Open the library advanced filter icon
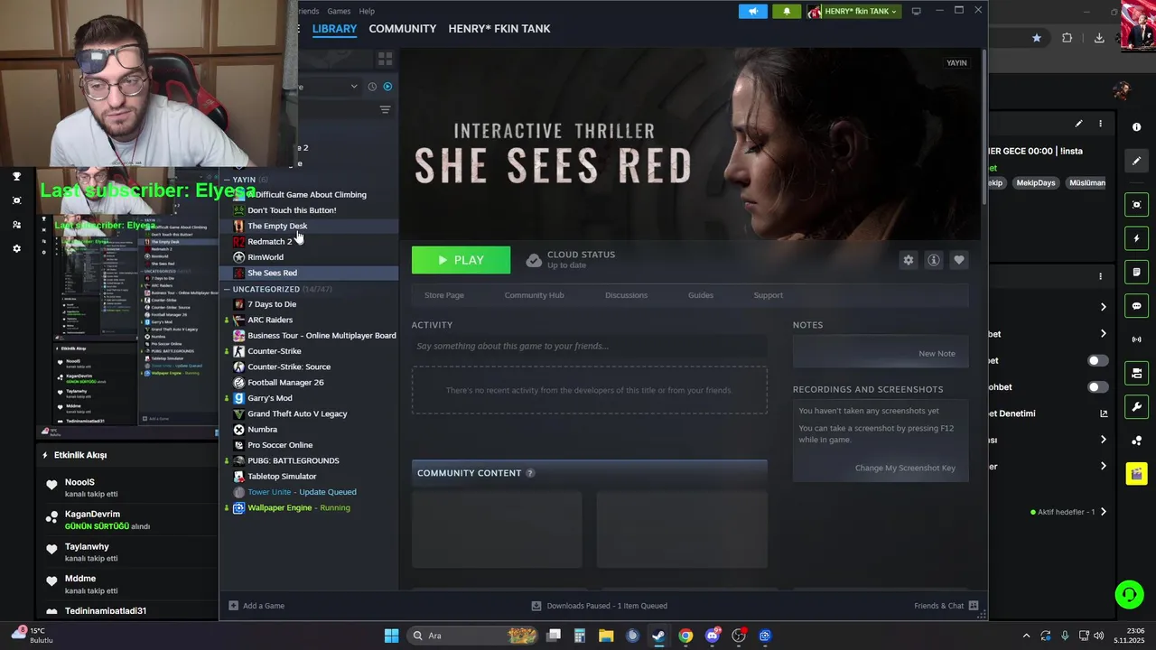 [385, 109]
